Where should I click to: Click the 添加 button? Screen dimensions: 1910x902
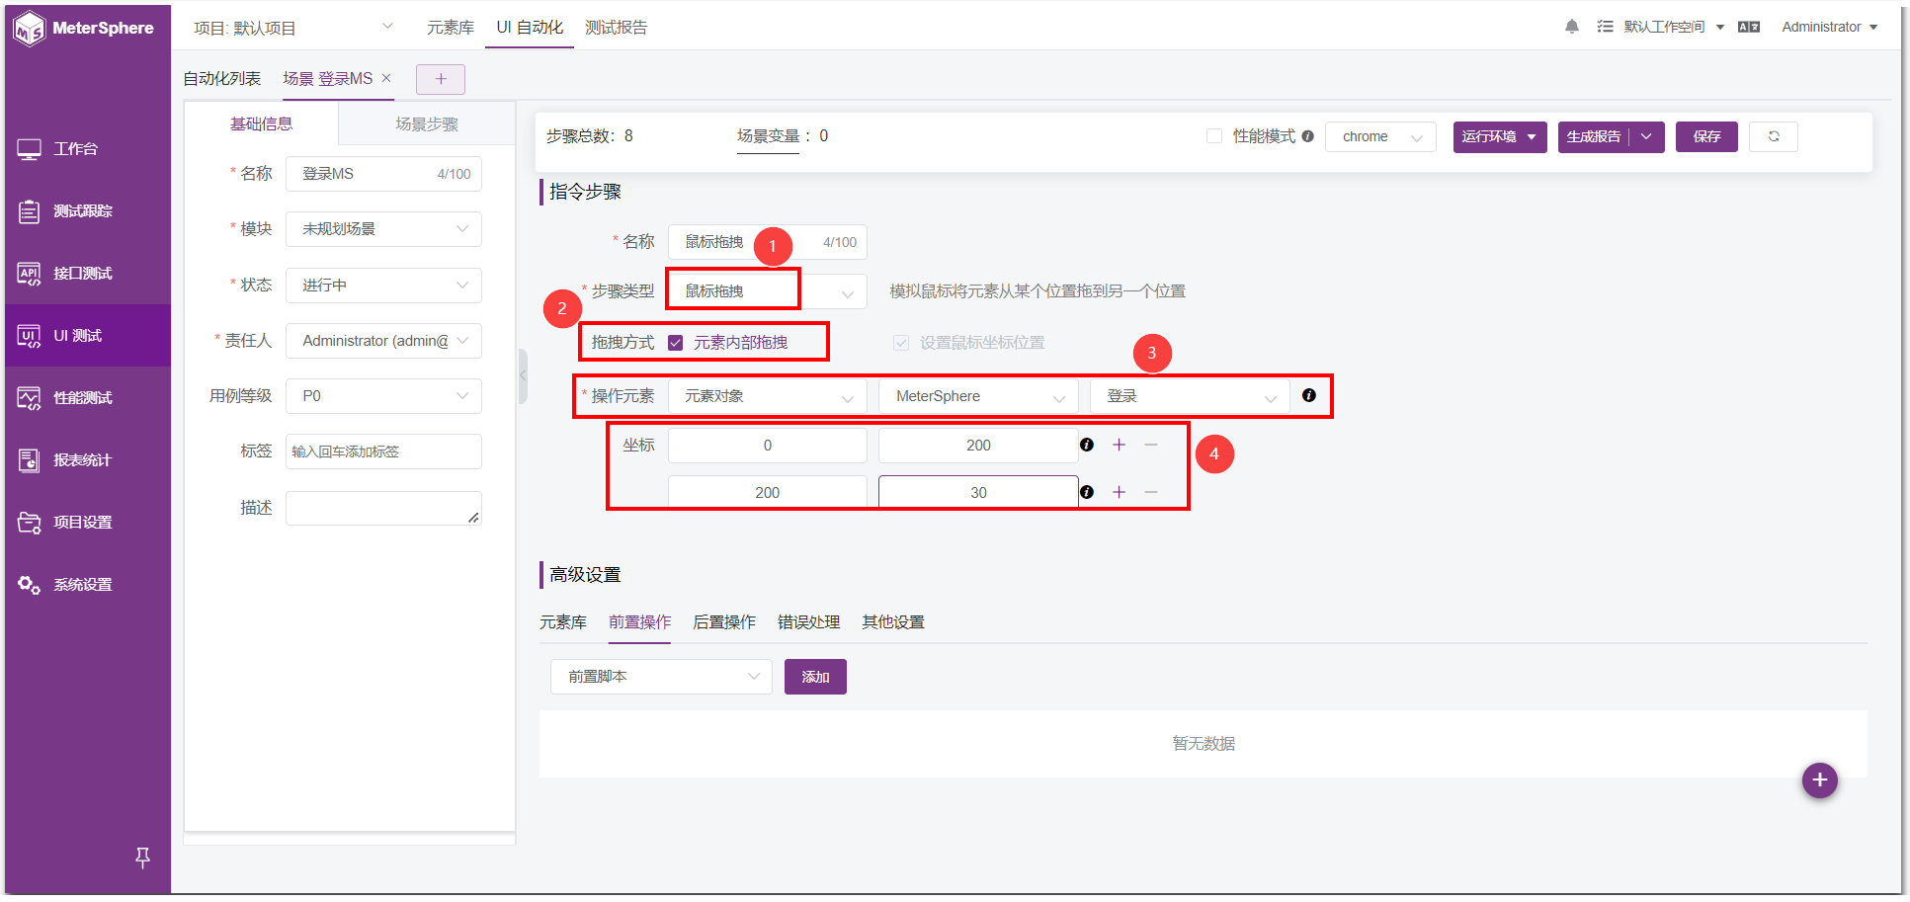[x=815, y=677]
